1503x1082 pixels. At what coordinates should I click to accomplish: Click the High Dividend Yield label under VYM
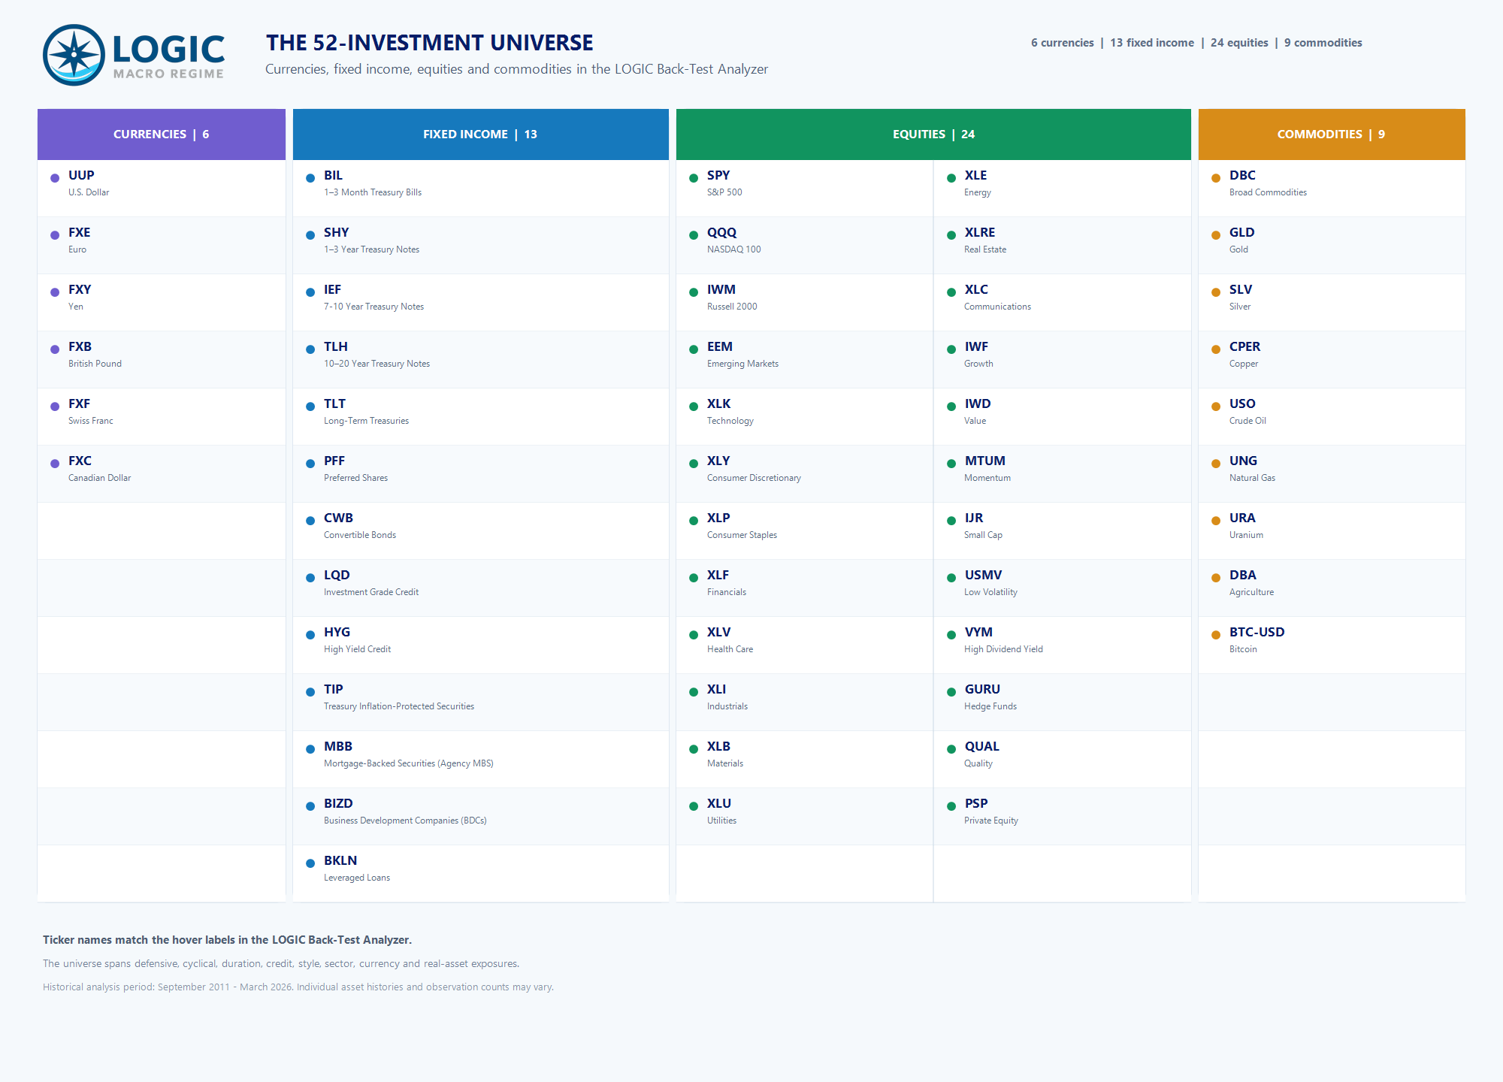pyautogui.click(x=1003, y=649)
